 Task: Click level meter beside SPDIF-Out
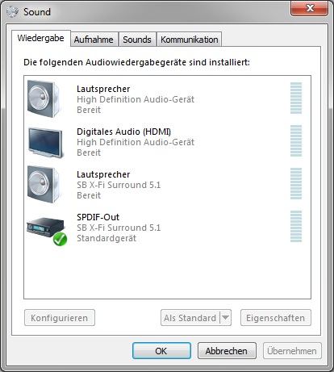point(296,227)
